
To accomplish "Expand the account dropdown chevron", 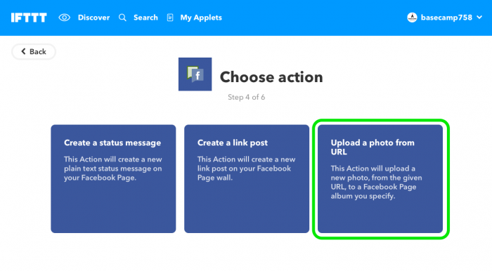I will coord(479,18).
